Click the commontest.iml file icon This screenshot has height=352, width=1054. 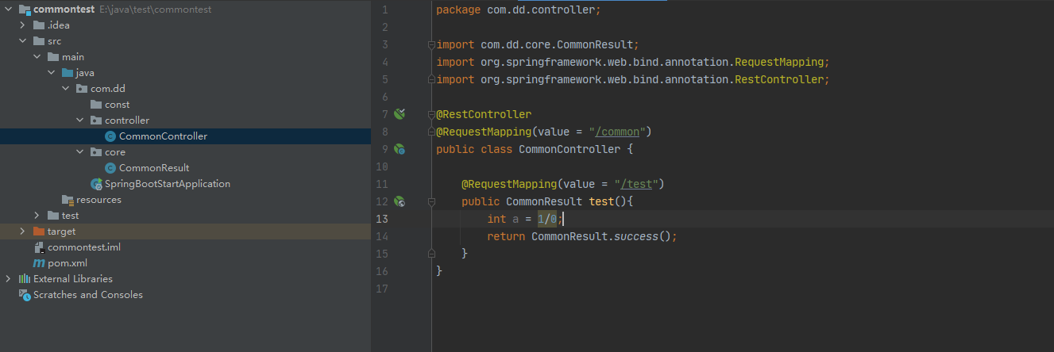click(x=39, y=247)
